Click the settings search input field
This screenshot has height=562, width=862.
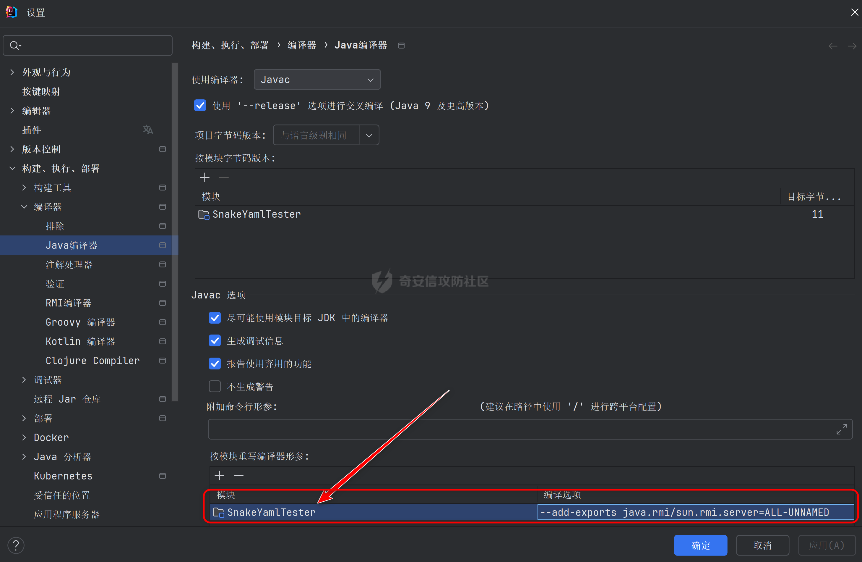click(88, 45)
